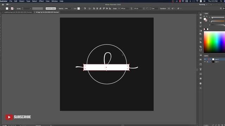Click the Recolor Artwork icon
The height and width of the screenshot is (126, 225).
pos(85,8)
